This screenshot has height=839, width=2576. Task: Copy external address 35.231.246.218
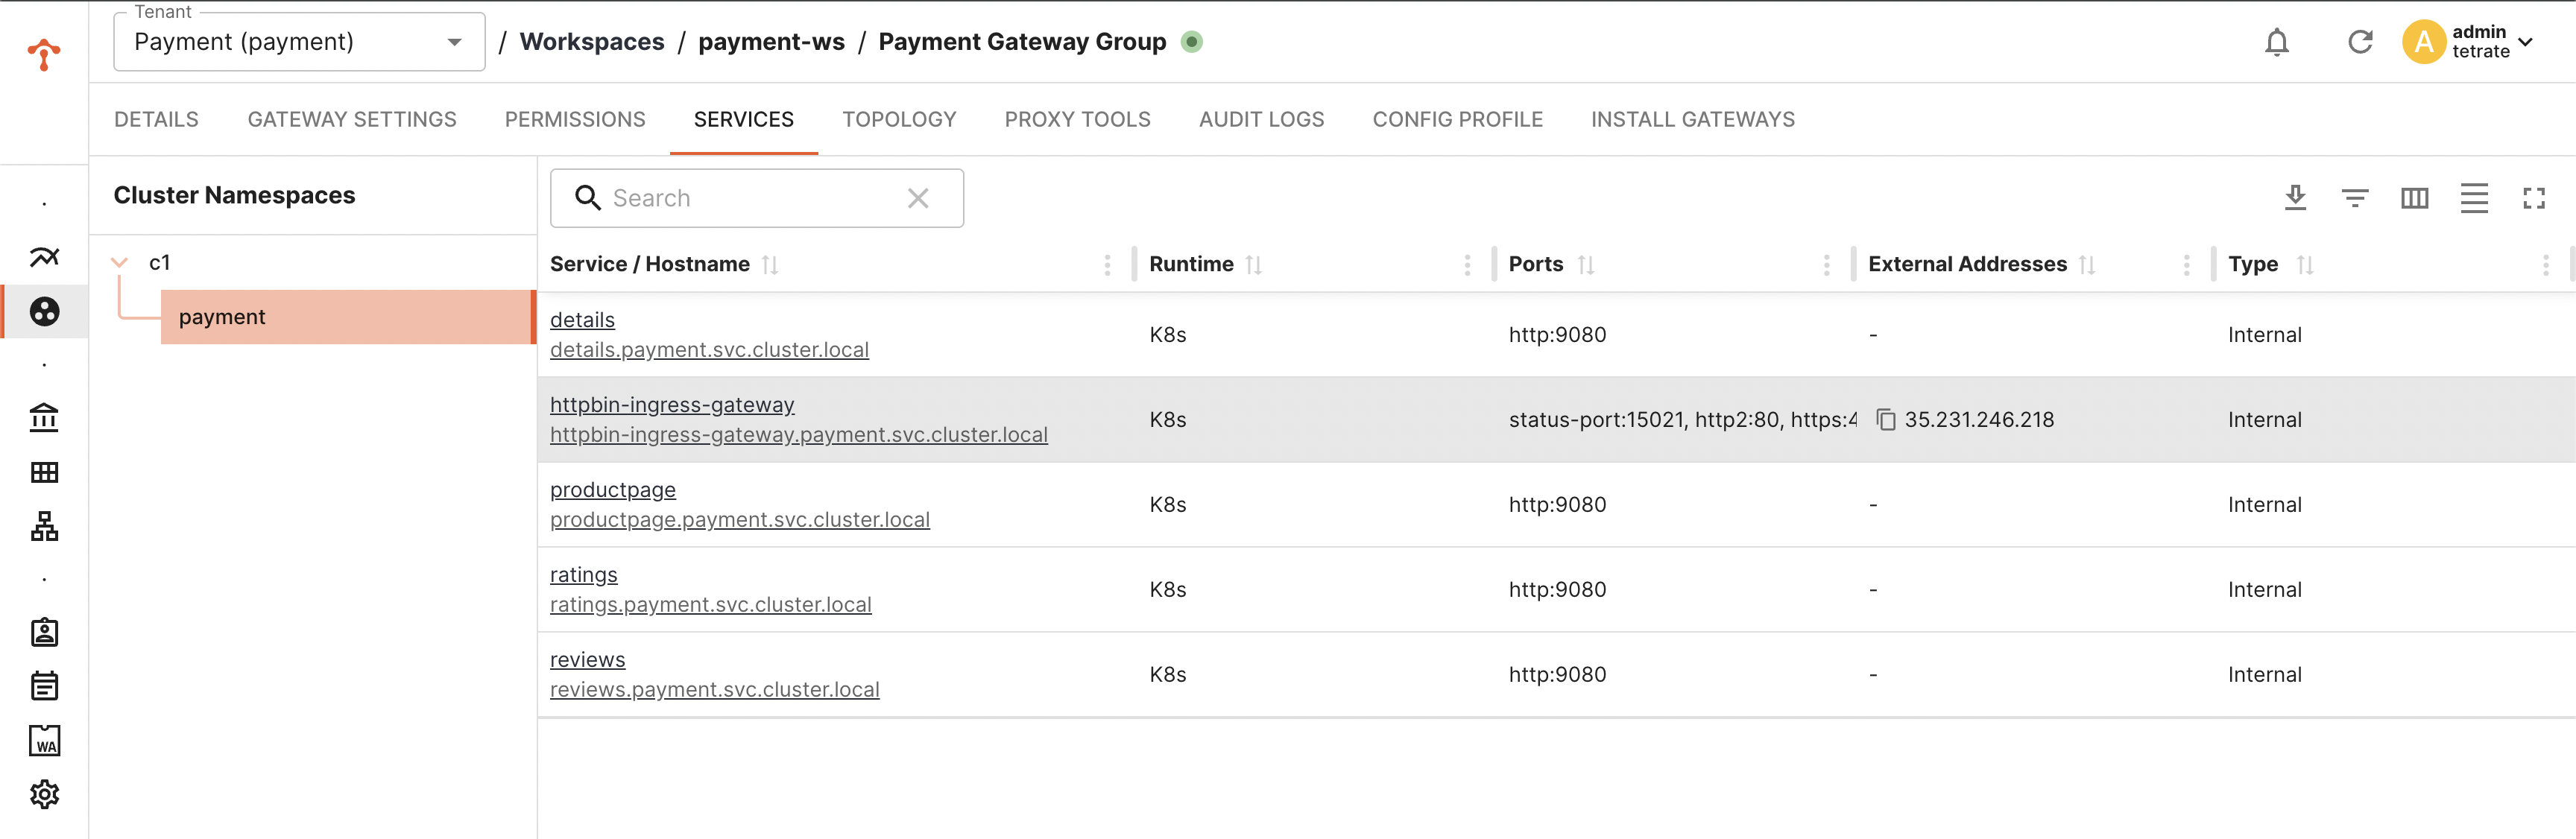click(1885, 420)
